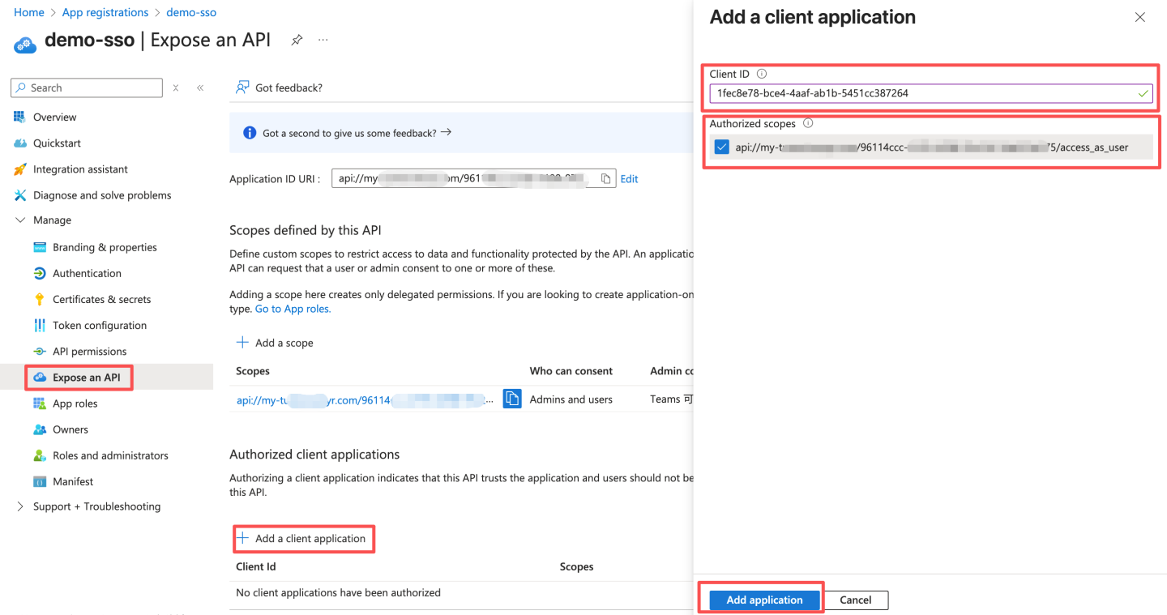Click the Add application button
1167x615 pixels.
point(764,600)
